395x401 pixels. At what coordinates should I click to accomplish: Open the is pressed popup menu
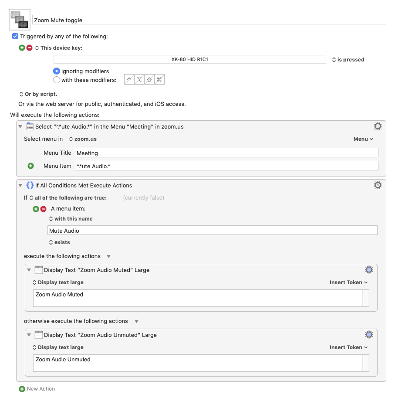tap(348, 60)
